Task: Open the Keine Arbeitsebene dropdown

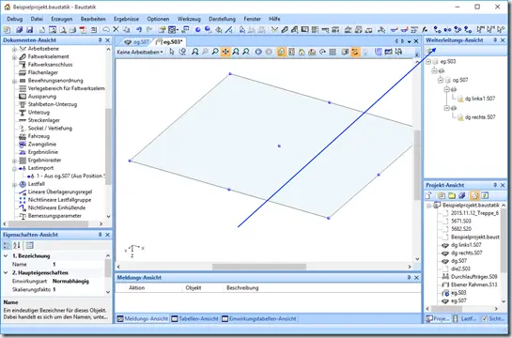Action: click(x=140, y=52)
